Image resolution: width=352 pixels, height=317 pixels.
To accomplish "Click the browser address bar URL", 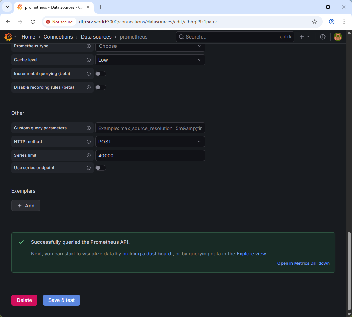I will (x=148, y=22).
